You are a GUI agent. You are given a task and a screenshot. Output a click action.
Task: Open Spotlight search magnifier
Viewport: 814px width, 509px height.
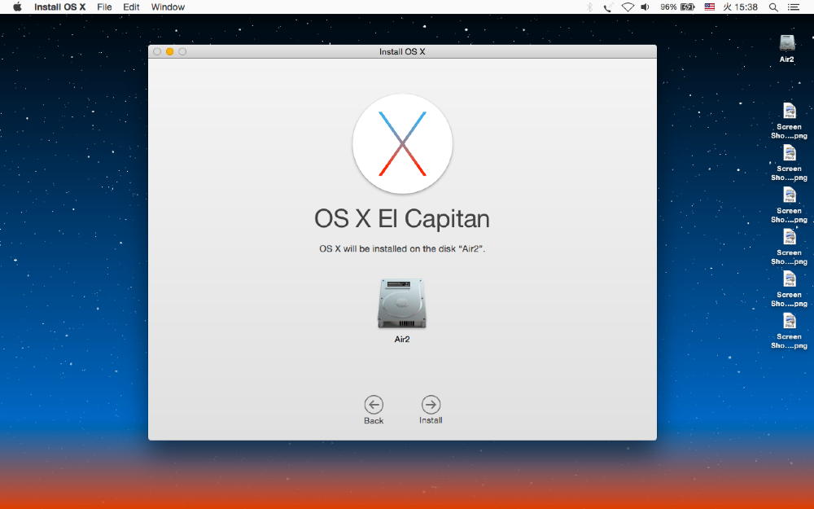tap(773, 7)
